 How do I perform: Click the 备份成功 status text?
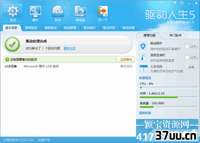click(x=126, y=66)
